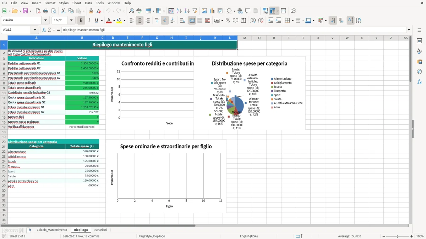Open the Font Name dropdown
This screenshot has width=426, height=239.
click(45, 21)
